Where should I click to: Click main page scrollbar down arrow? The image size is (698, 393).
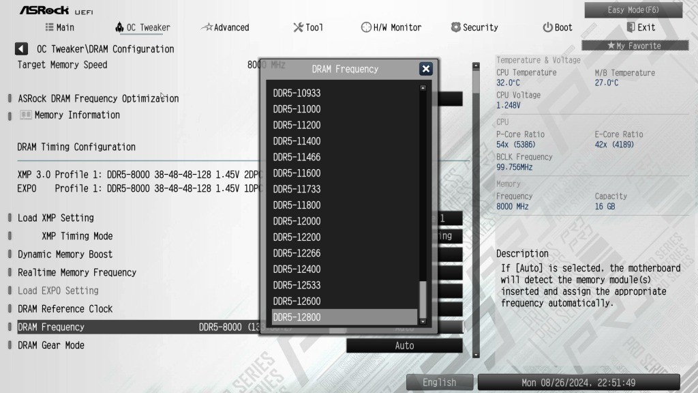[x=476, y=355]
